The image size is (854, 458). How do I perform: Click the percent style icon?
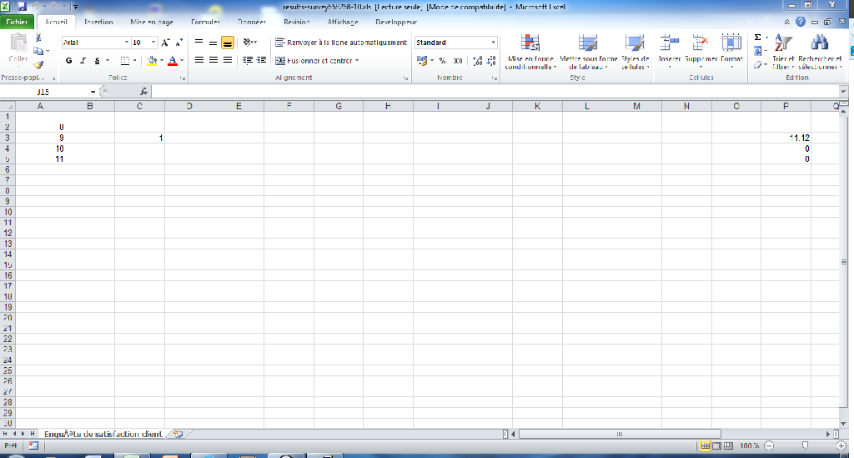click(442, 61)
